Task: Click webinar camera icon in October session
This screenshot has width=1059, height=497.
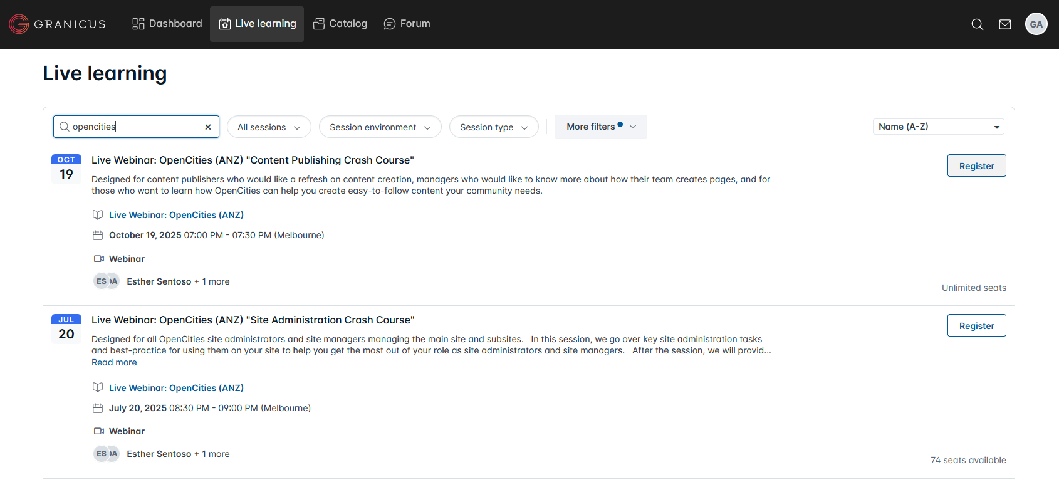Action: 99,258
